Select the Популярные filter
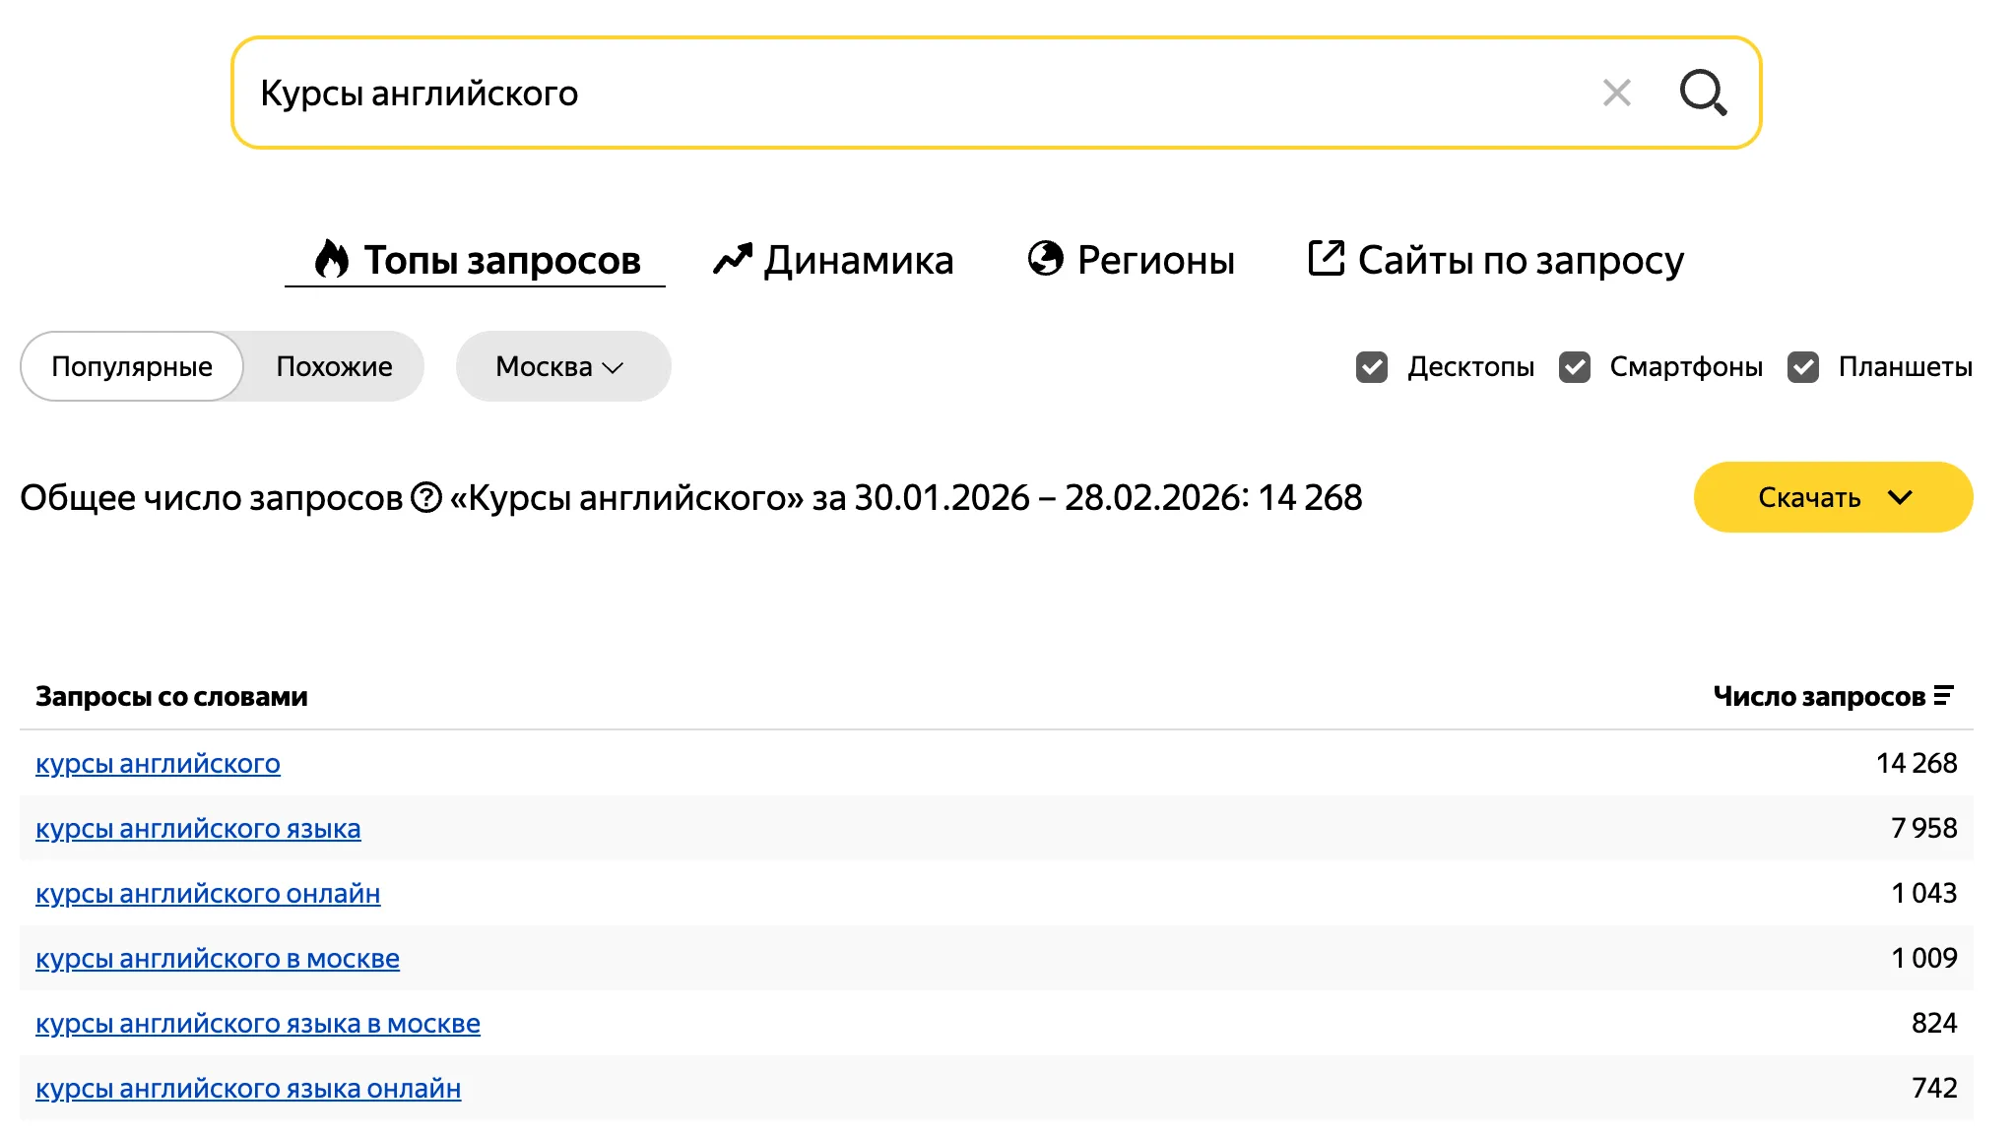The image size is (2015, 1136). pos(132,366)
